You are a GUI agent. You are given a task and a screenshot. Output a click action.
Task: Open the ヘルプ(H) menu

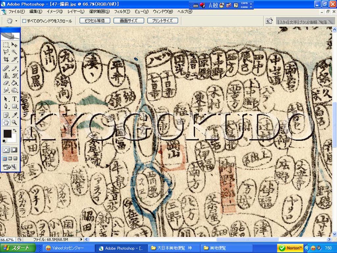[185, 12]
